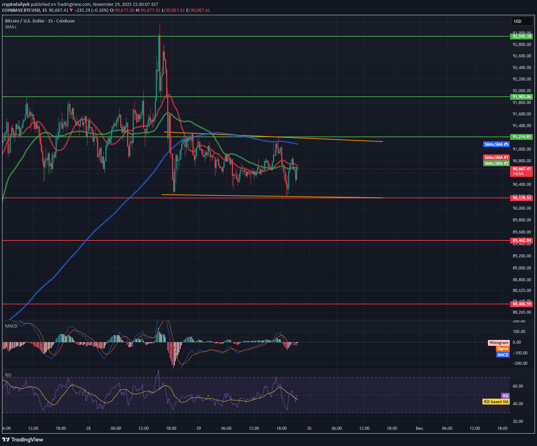This screenshot has height=446, width=537.
Task: Click the TradingView logo
Action: coord(23,439)
